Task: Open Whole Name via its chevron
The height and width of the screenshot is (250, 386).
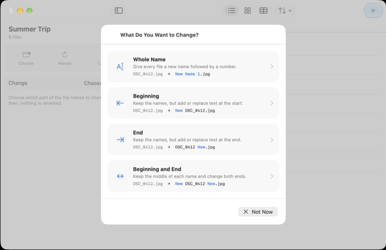Action: pos(272,67)
